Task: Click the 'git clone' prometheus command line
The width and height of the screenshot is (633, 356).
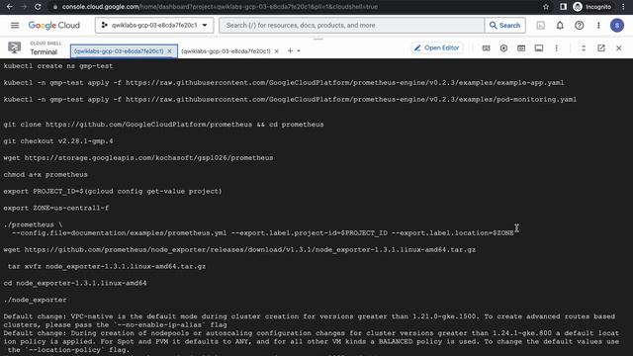Action: [x=163, y=125]
